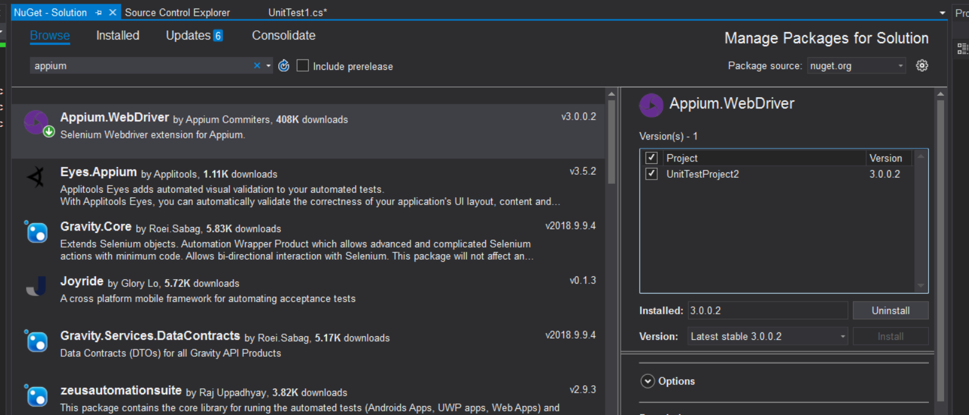969x415 pixels.
Task: Open the search history dropdown arrow
Action: click(268, 66)
